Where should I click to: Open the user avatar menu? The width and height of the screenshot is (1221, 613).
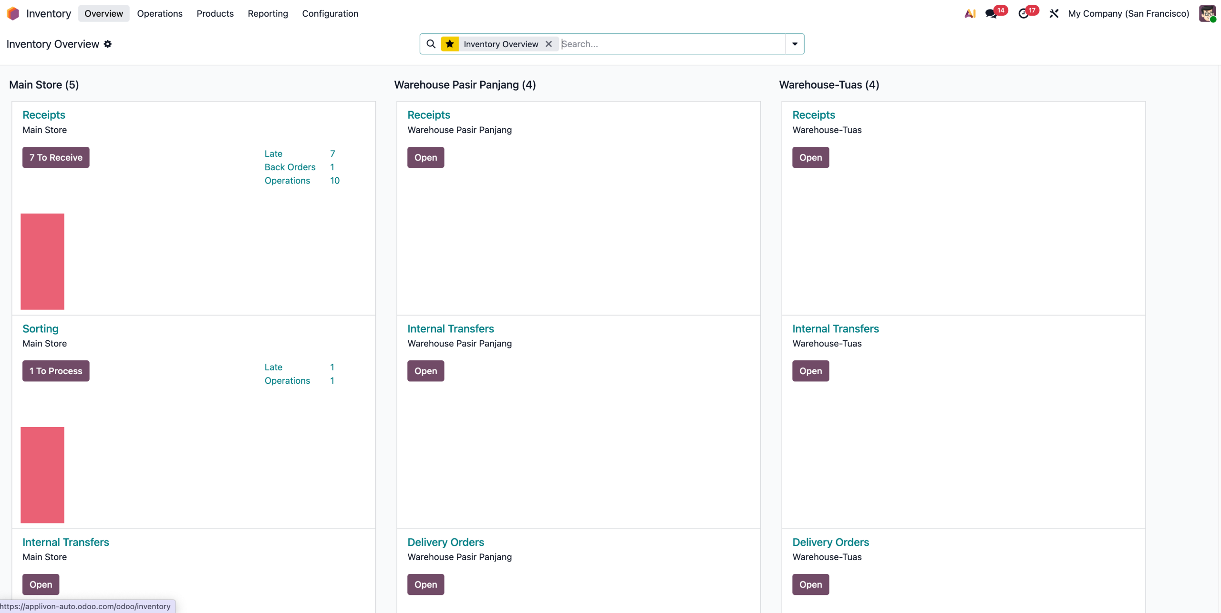(x=1207, y=13)
